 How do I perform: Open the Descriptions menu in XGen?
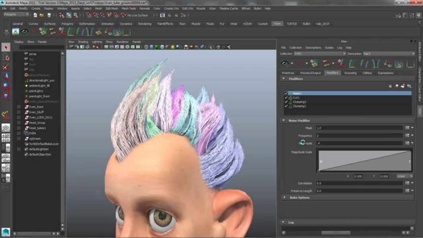pos(313,48)
